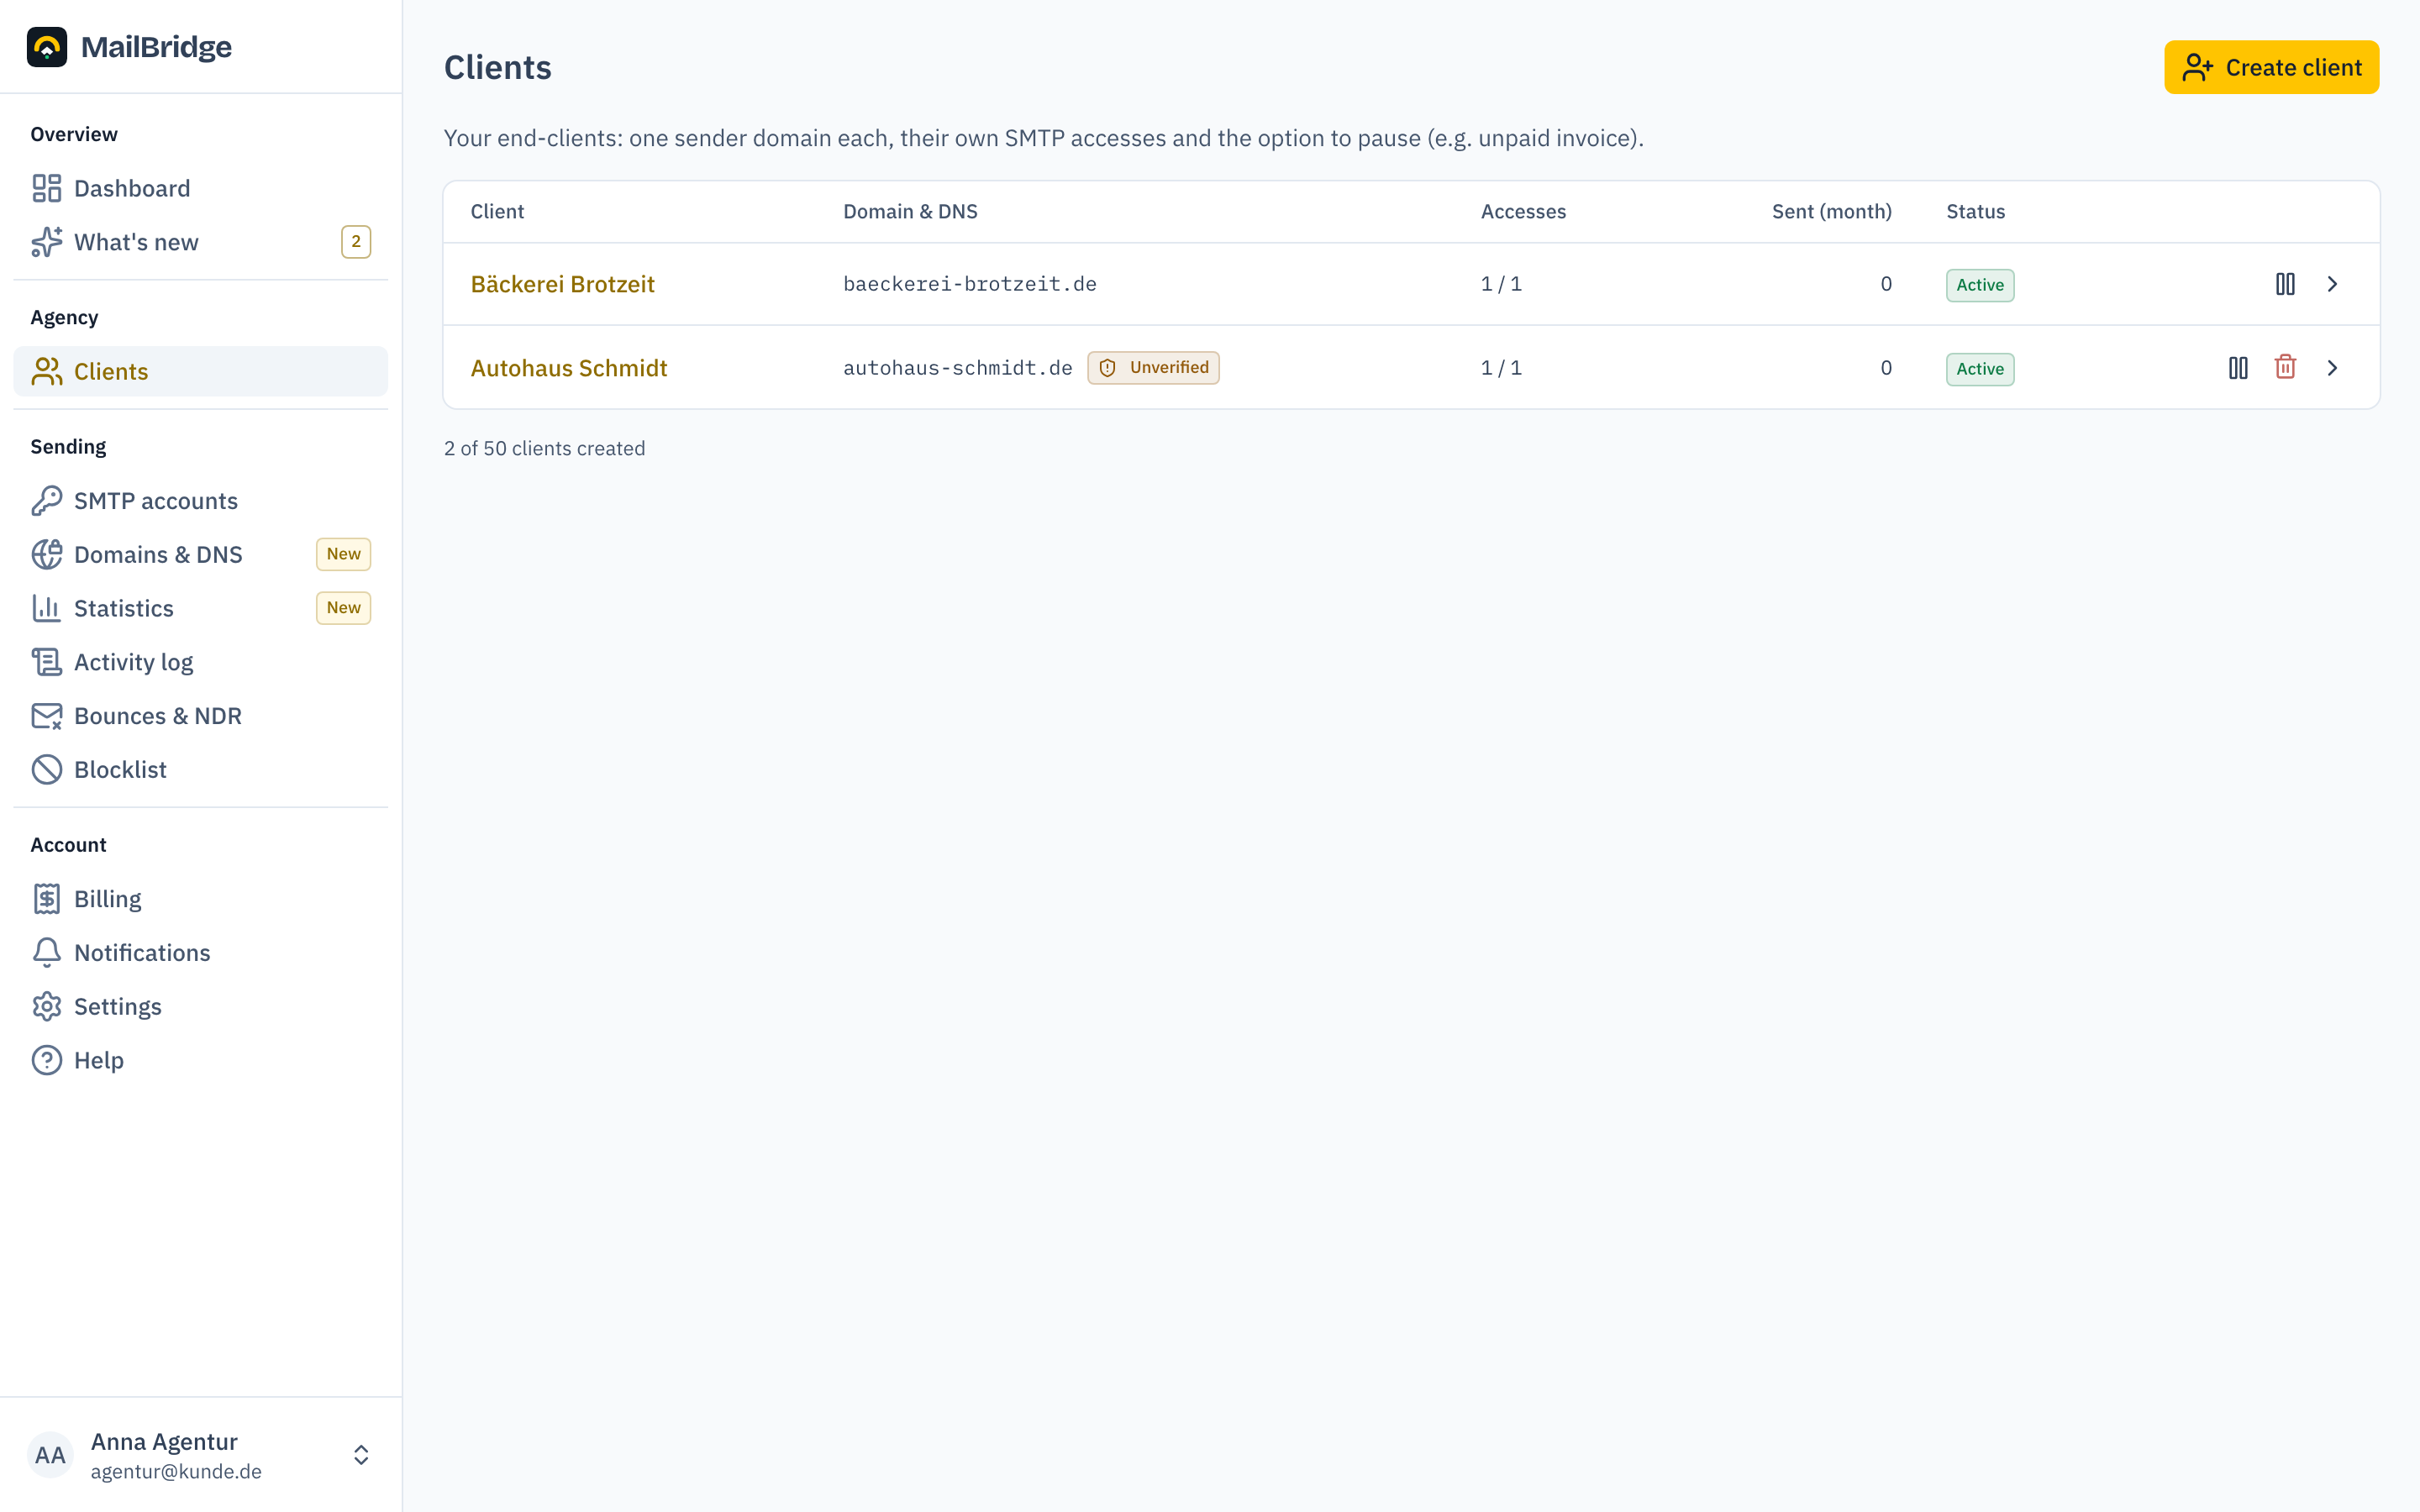Open What's new page
Screen dimensions: 2420x1512
click(x=200, y=242)
